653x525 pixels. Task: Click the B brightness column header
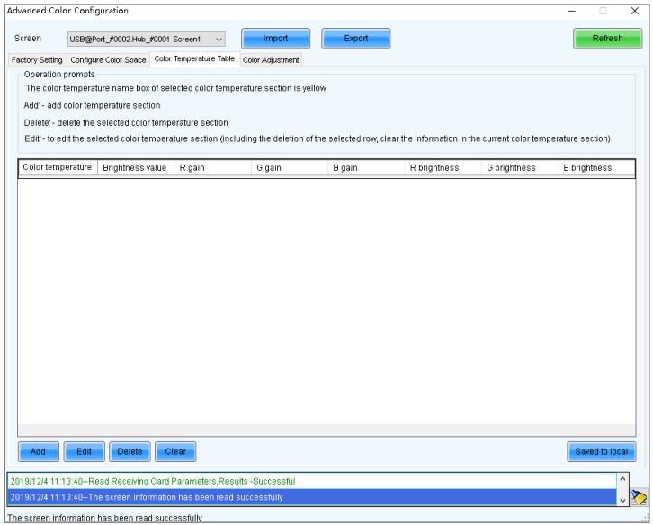point(596,168)
